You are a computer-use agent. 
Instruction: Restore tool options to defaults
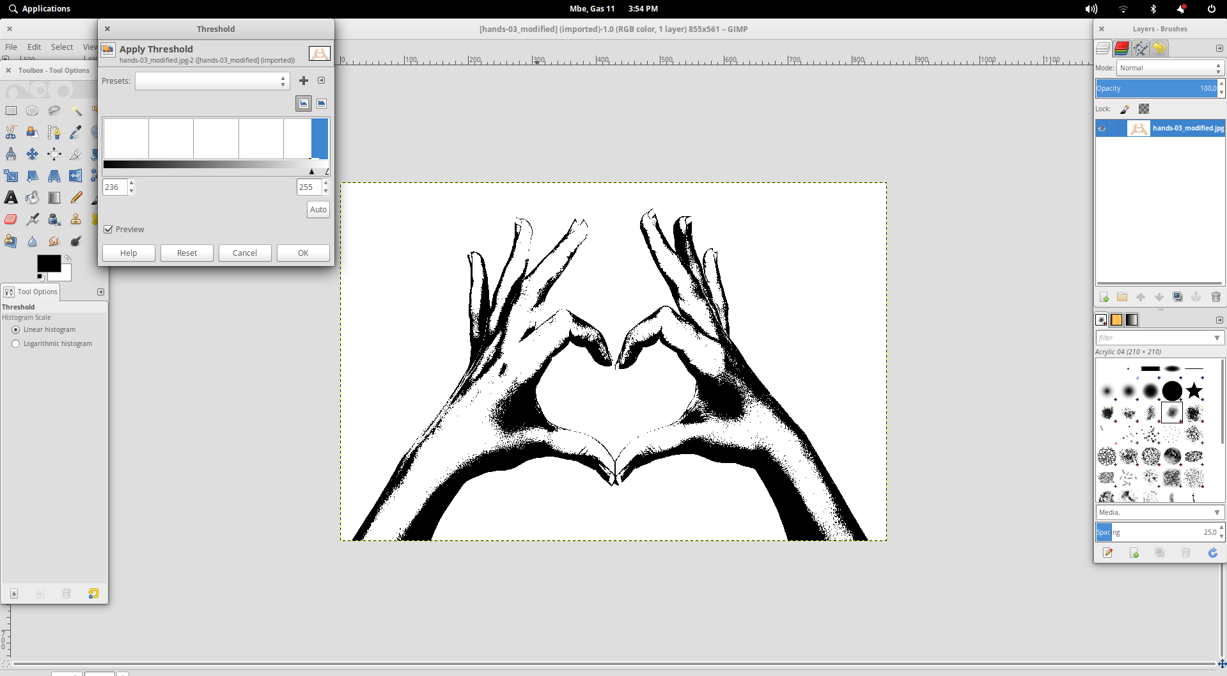click(x=93, y=593)
